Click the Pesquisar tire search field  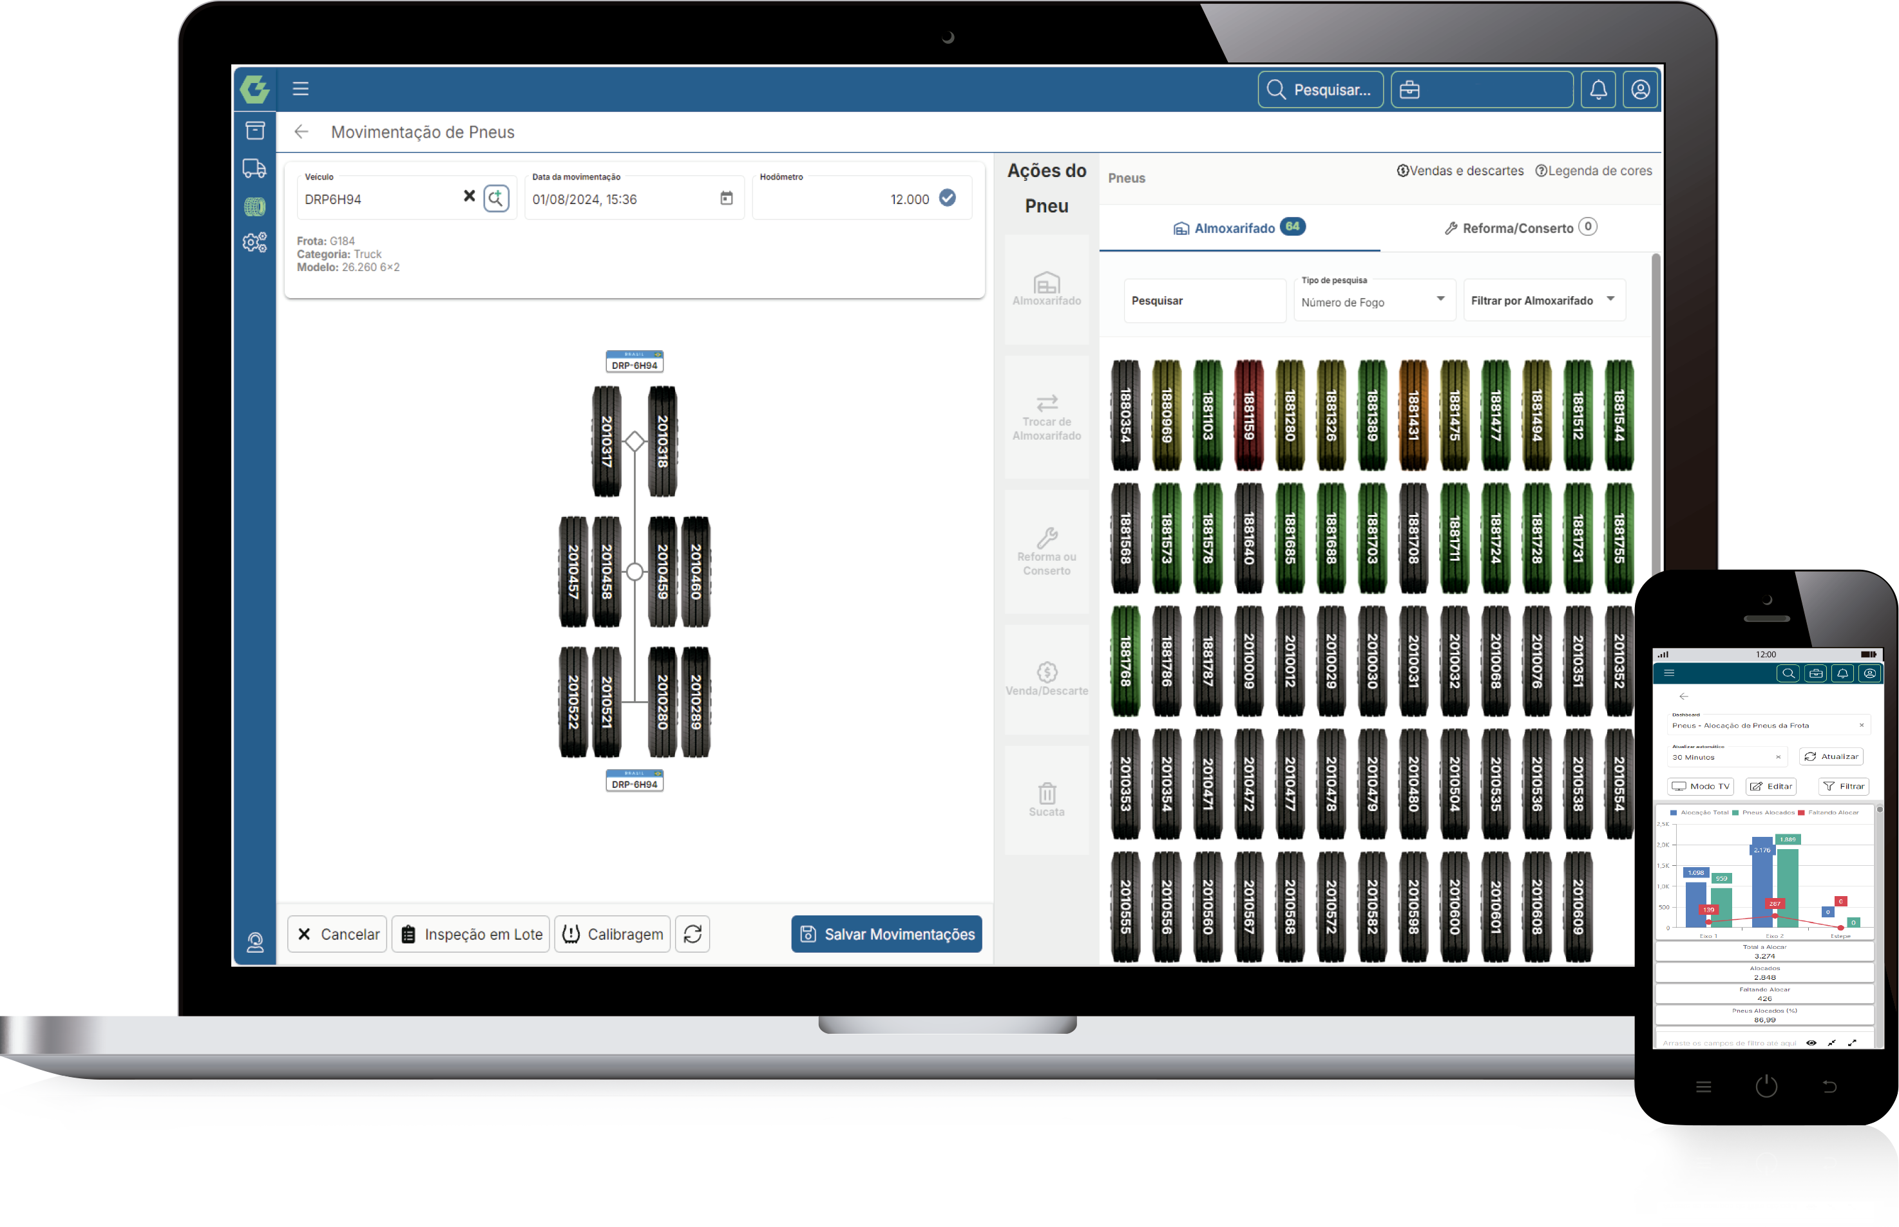(x=1203, y=301)
